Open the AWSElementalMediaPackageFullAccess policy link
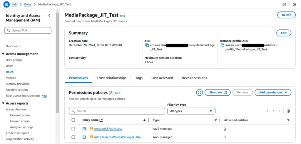The image size is (301, 144). [x=119, y=137]
